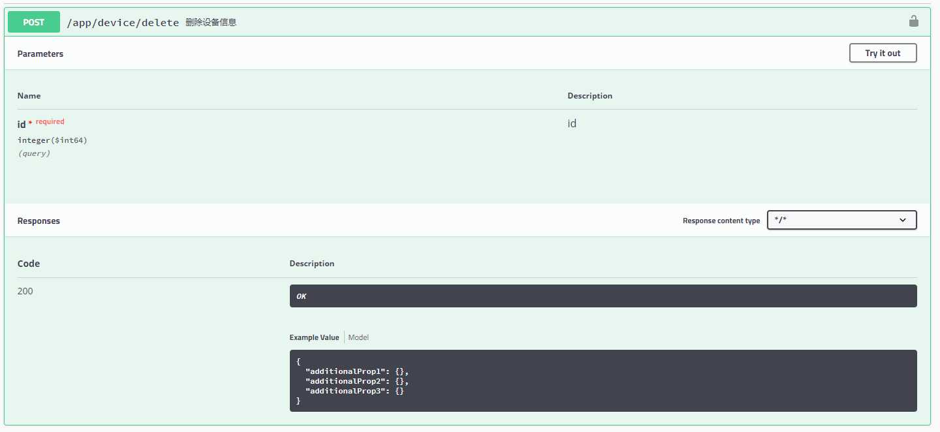
Task: Click the Response content type label
Action: click(x=721, y=221)
